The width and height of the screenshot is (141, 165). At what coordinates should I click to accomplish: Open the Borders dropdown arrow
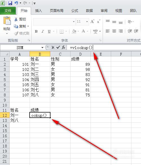coord(66,31)
